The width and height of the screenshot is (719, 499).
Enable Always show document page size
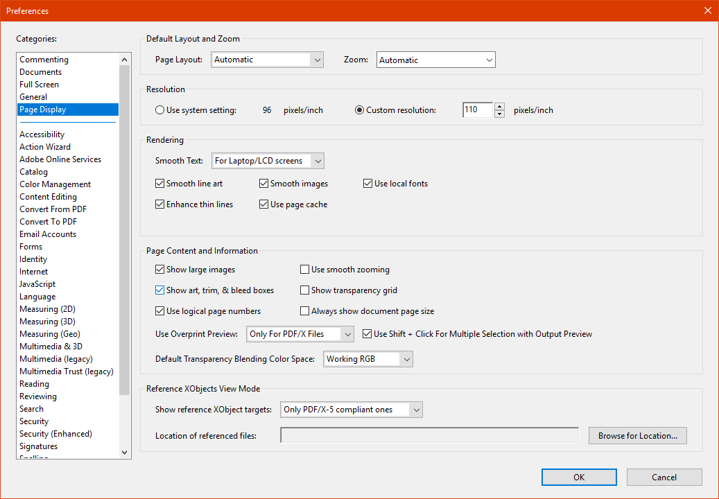(304, 310)
